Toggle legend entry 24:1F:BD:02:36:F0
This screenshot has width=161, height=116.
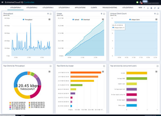tap(37, 107)
